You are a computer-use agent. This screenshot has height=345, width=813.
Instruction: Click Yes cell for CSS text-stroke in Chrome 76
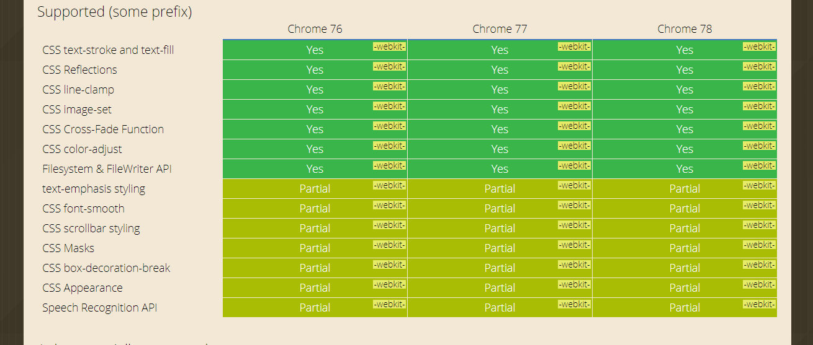pos(315,50)
